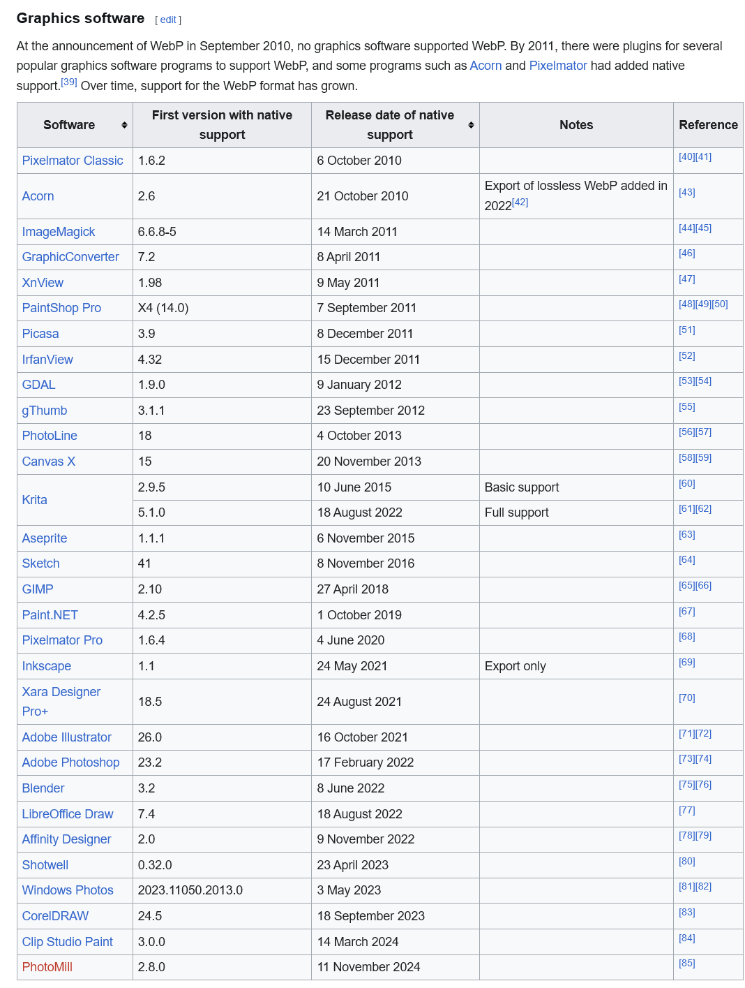Select the 'X4 (14.0)' version cell

[222, 308]
